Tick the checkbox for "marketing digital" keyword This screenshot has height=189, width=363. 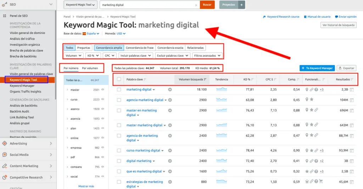tap(119, 90)
